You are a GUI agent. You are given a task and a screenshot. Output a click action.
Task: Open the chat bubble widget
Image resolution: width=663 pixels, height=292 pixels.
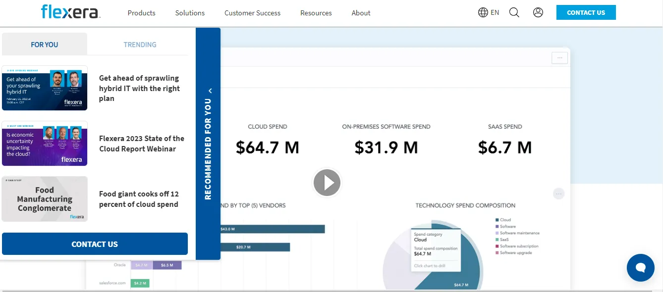[641, 268]
